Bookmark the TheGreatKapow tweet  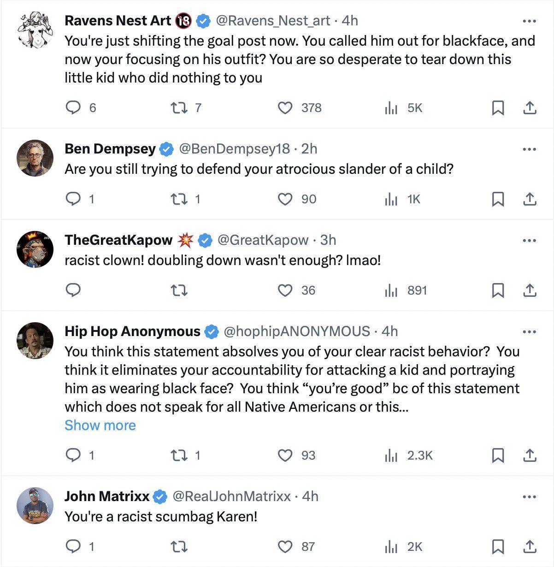[498, 290]
